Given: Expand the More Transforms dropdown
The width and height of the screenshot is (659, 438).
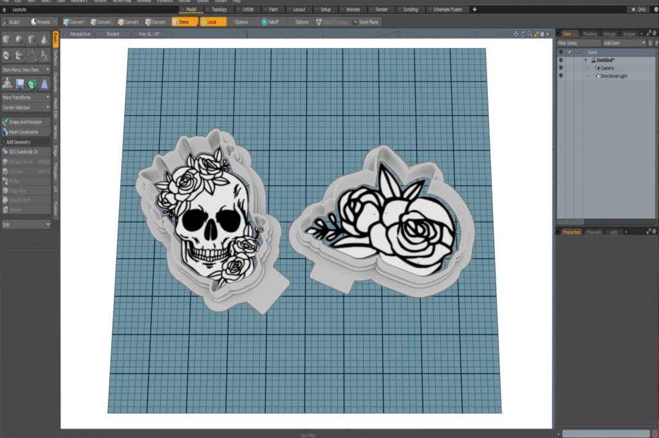Looking at the screenshot, I should click(26, 97).
